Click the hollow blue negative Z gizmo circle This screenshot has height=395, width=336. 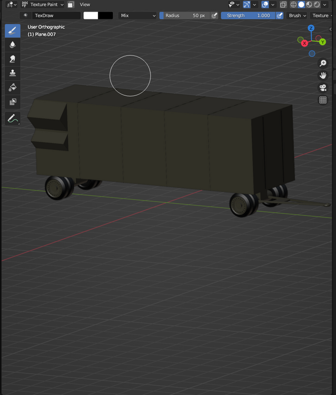pos(312,53)
